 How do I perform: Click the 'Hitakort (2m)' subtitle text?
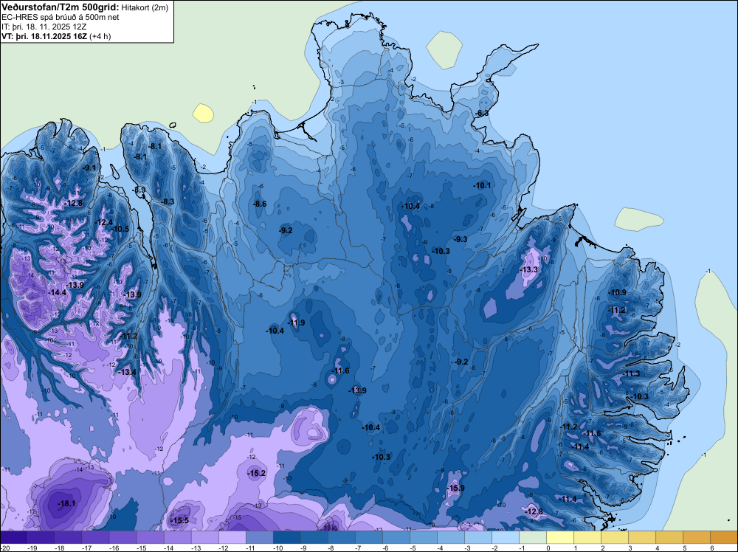click(145, 7)
